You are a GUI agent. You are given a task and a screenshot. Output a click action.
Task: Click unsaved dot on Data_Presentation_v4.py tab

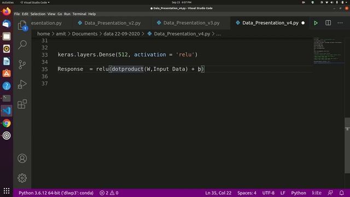(303, 23)
